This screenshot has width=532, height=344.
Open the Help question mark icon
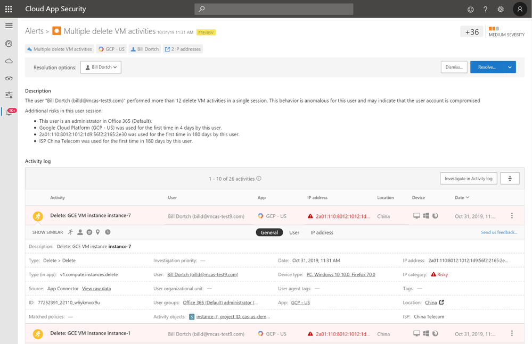click(486, 10)
